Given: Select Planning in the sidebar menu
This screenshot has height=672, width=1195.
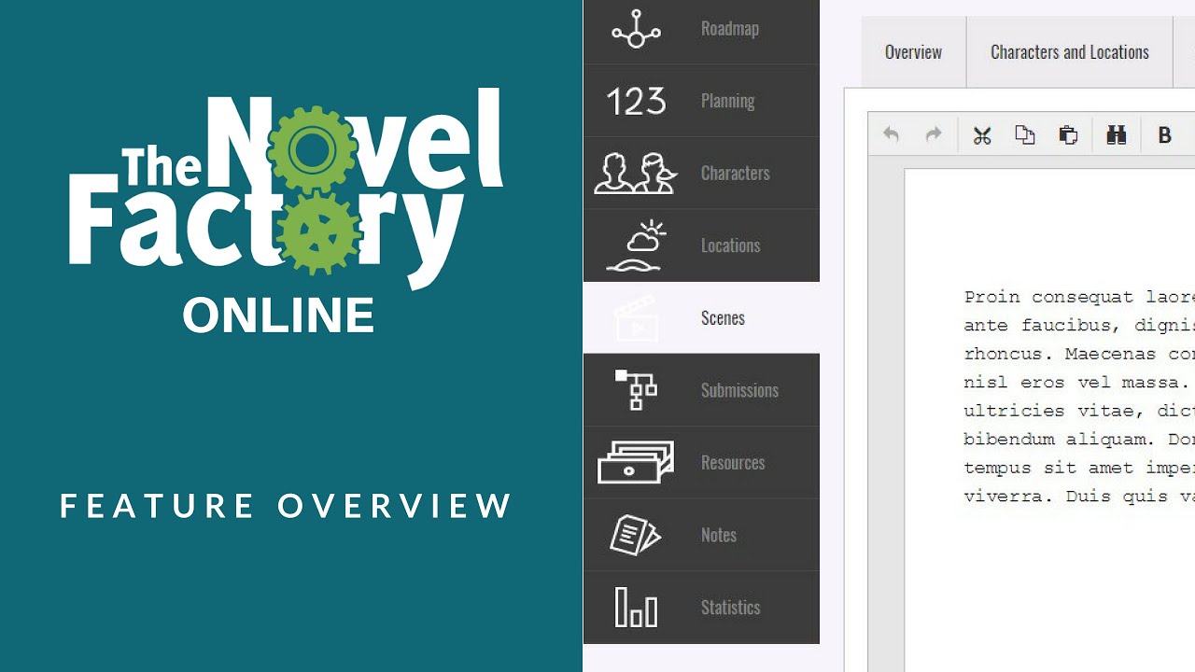Looking at the screenshot, I should pyautogui.click(x=727, y=101).
